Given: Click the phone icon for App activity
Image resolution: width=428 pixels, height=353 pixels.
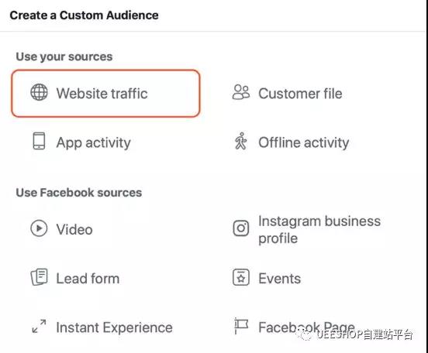Looking at the screenshot, I should (x=39, y=141).
